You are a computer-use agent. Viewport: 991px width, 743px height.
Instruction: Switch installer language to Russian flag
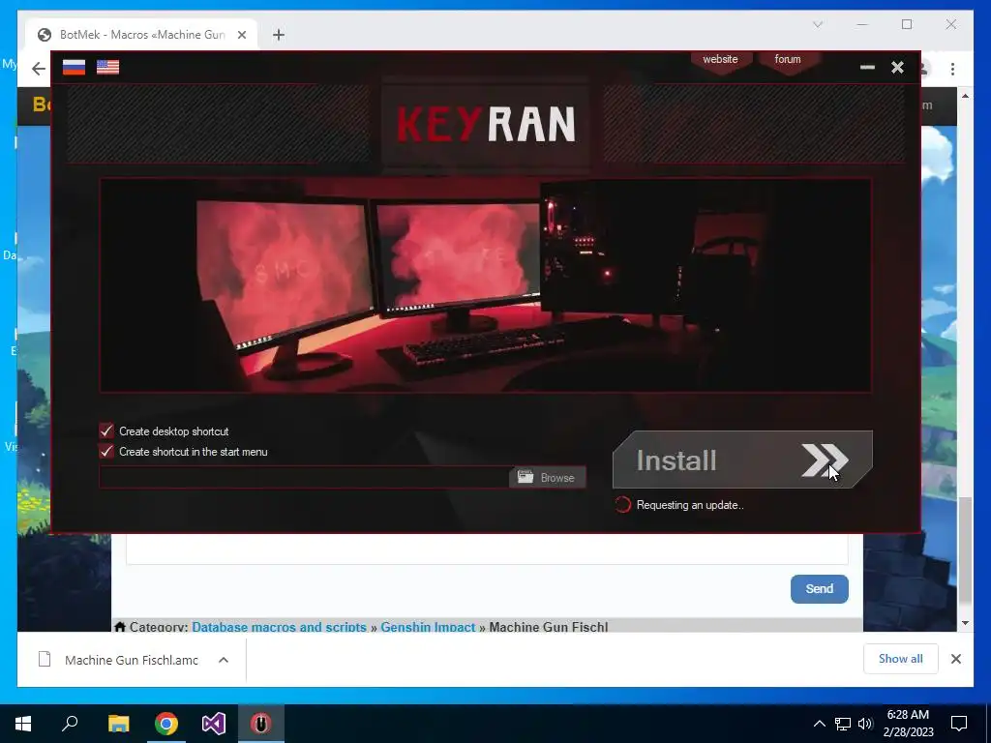tap(74, 67)
